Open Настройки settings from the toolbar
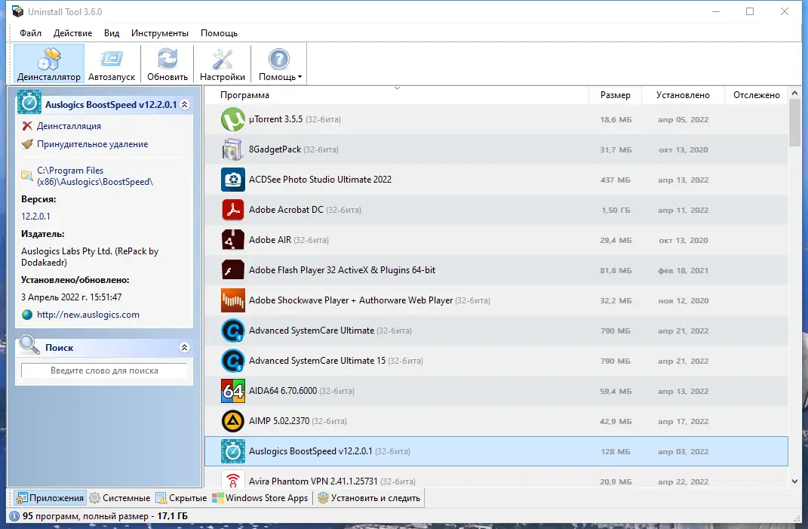 (x=223, y=64)
